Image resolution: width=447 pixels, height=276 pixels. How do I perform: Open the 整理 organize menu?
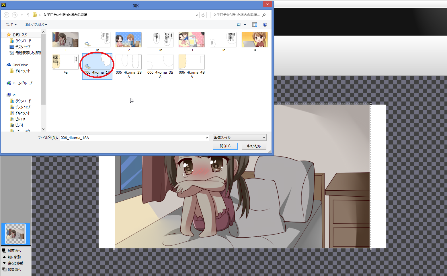click(11, 25)
